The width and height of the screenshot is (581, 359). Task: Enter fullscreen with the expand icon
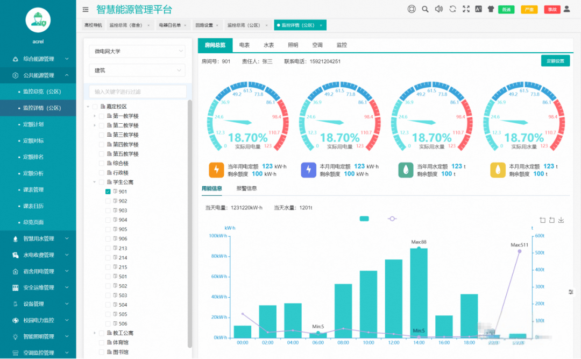tap(466, 9)
